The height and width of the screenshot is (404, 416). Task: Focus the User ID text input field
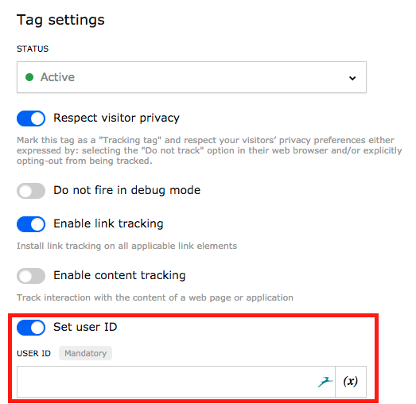tap(176, 382)
